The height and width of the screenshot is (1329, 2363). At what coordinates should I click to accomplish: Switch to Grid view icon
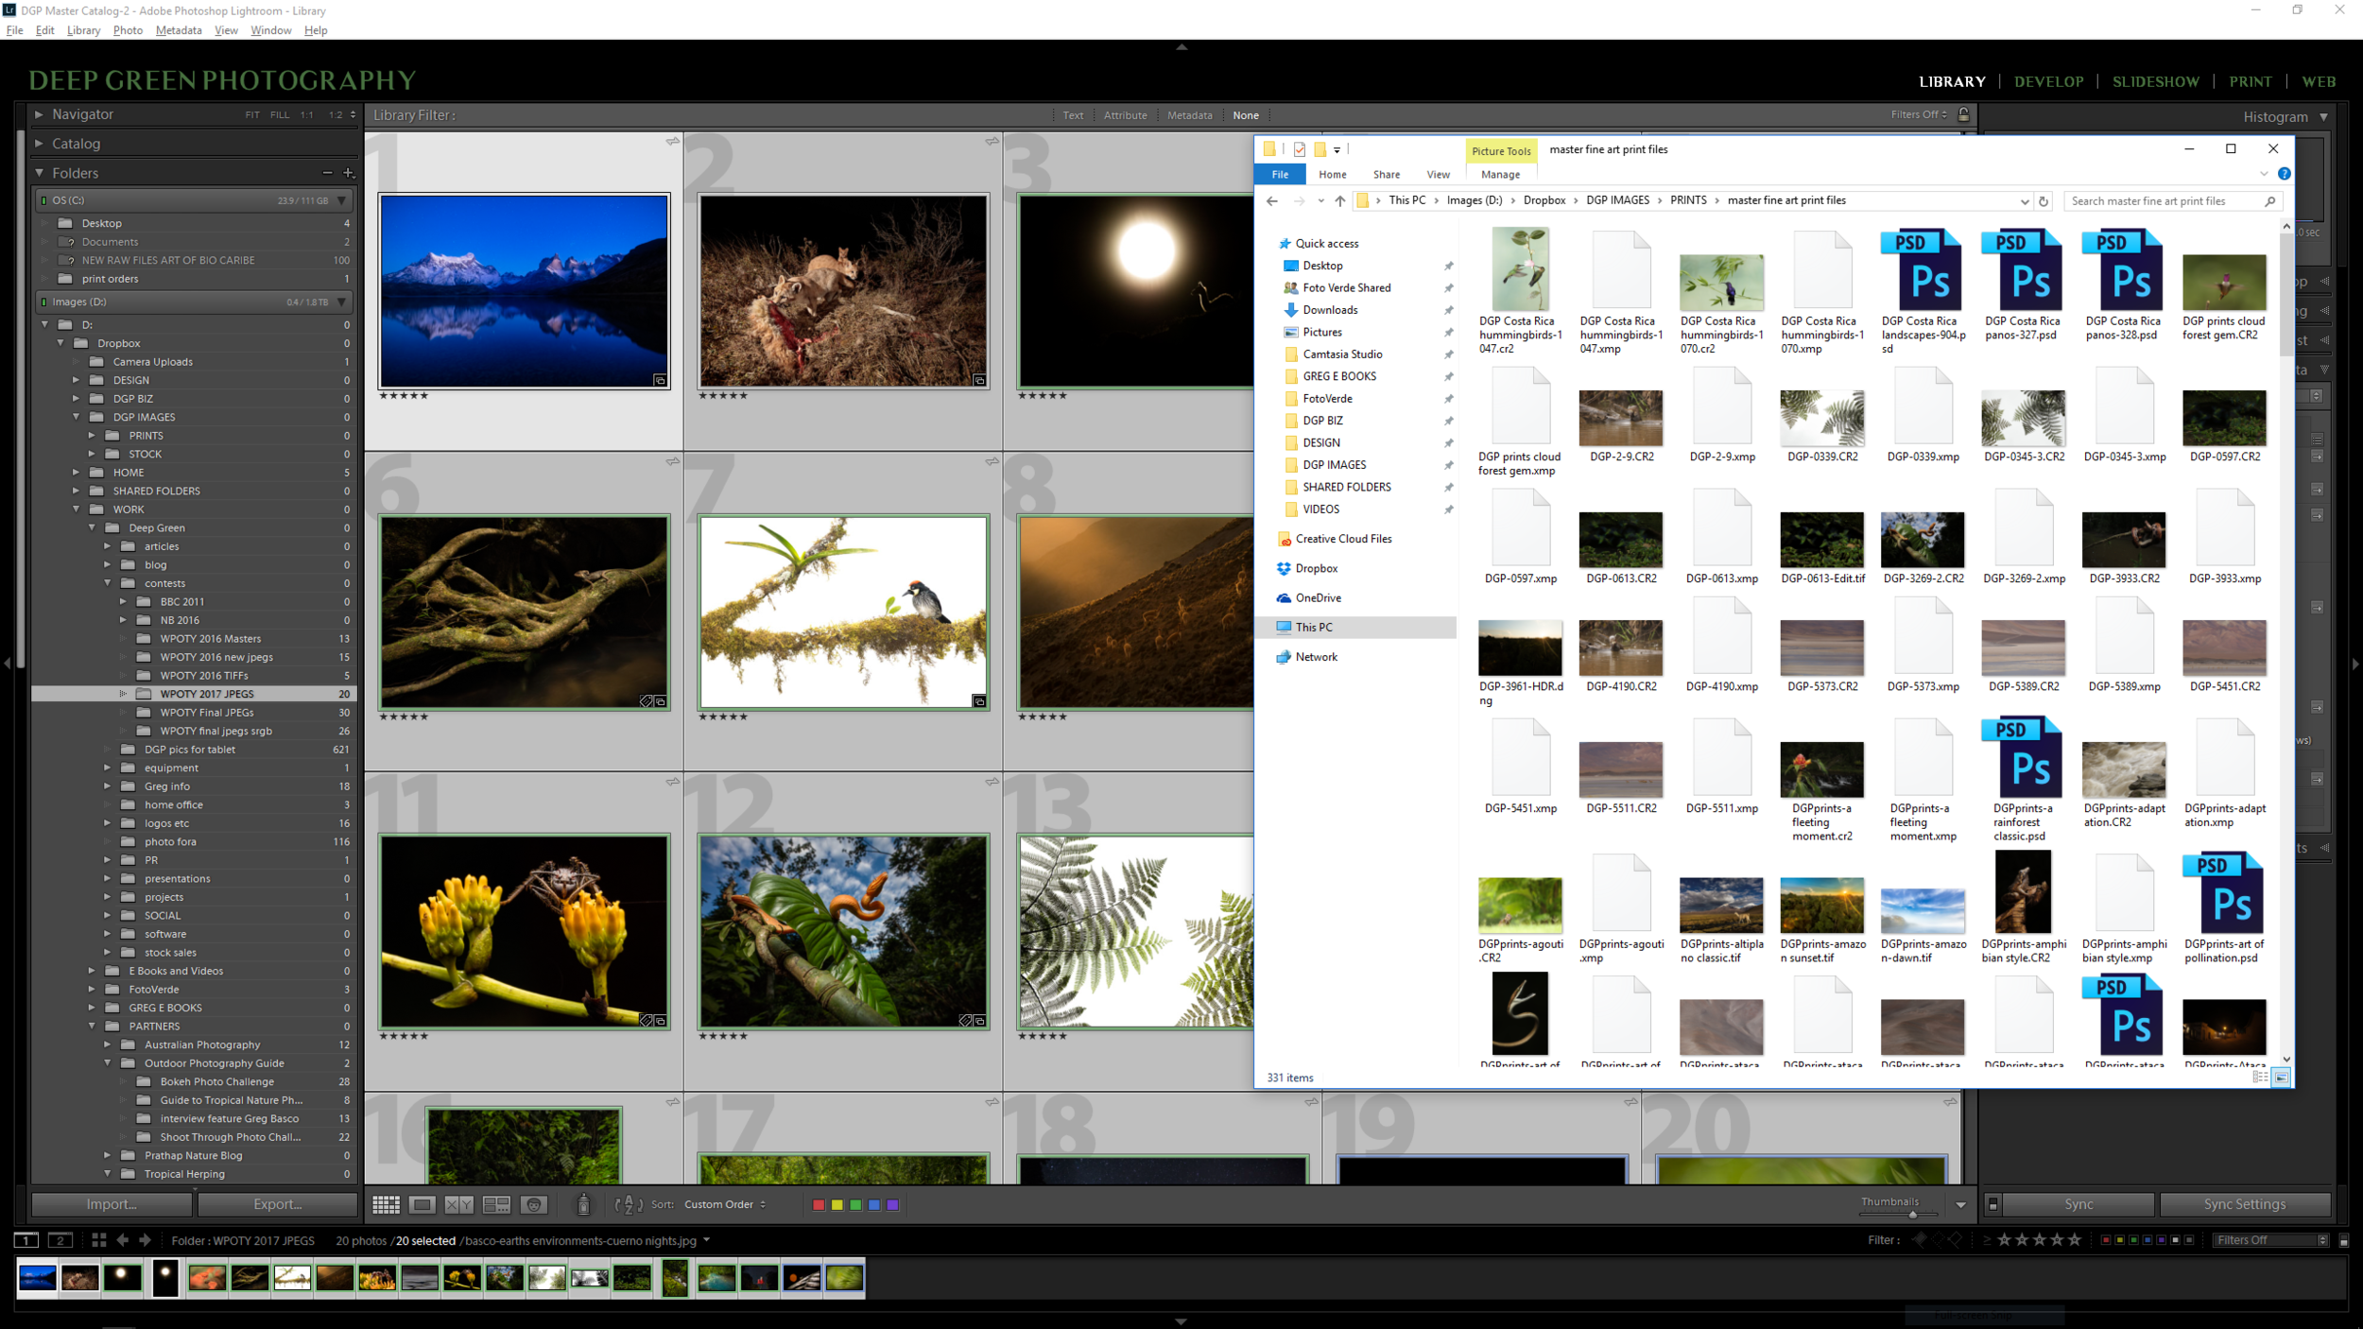386,1204
